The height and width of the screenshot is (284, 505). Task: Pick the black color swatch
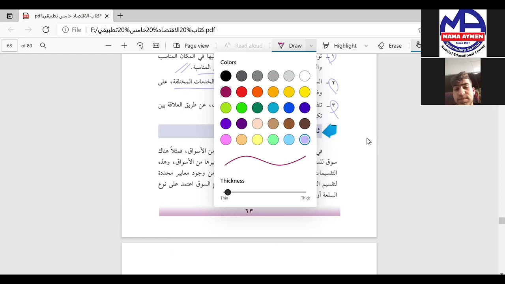tap(226, 76)
